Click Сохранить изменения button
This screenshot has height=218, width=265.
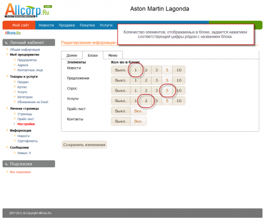point(84,145)
